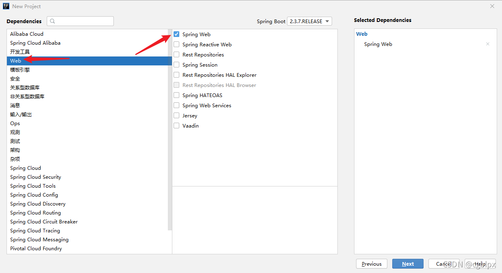
Task: Tick the Spring Session checkbox
Action: tap(176, 65)
